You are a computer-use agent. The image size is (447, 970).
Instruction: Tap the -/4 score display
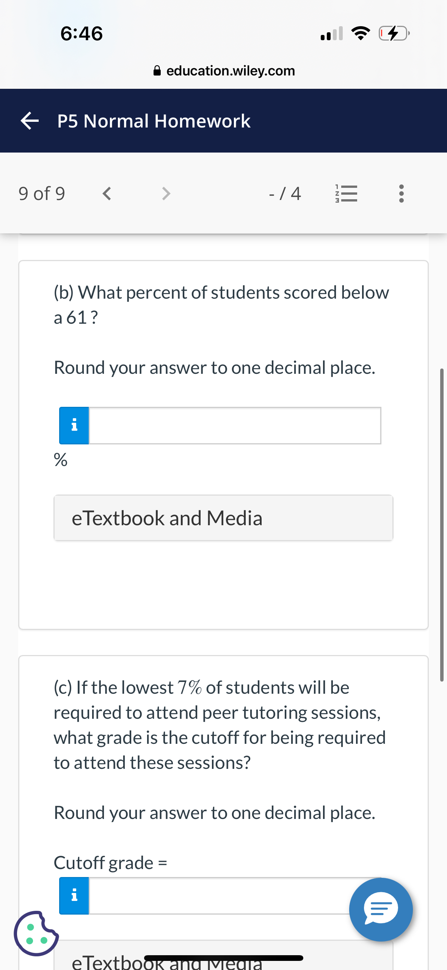click(285, 194)
